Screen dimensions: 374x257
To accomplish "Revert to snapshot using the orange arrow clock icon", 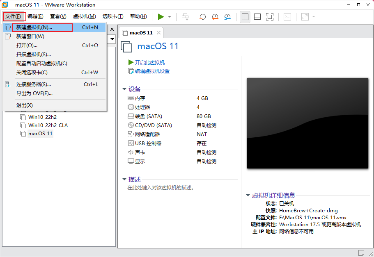I will click(215, 17).
